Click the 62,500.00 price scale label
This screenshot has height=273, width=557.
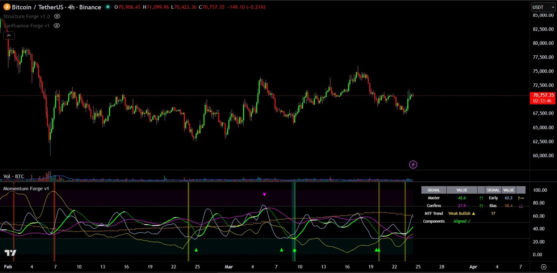pos(543,142)
